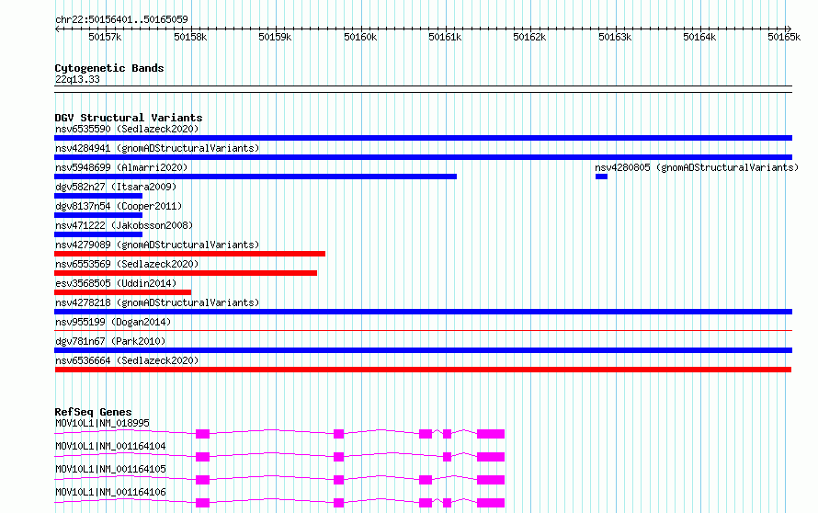The image size is (818, 513).
Task: Click the last large exon of NM_018995
Action: click(x=491, y=434)
